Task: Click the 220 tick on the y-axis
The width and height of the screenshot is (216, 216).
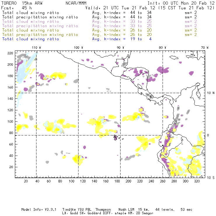Action: (11, 53)
